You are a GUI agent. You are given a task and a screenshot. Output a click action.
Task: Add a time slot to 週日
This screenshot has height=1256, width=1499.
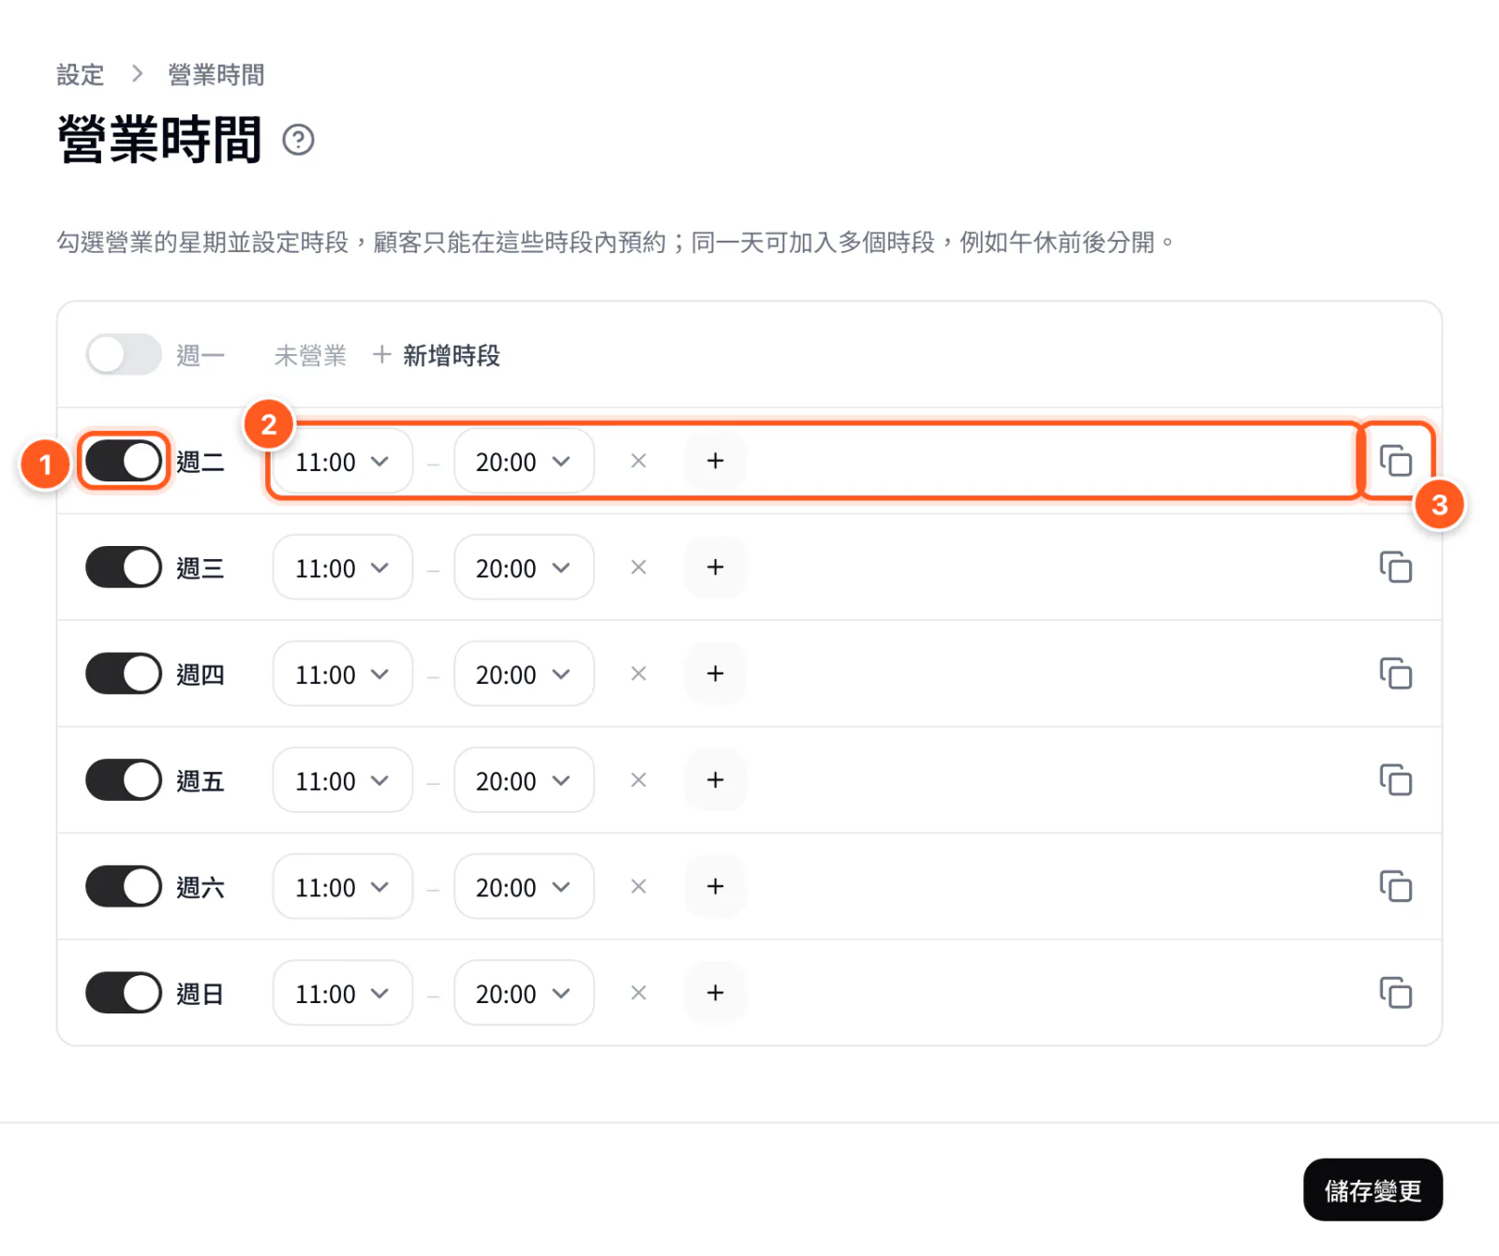click(715, 993)
